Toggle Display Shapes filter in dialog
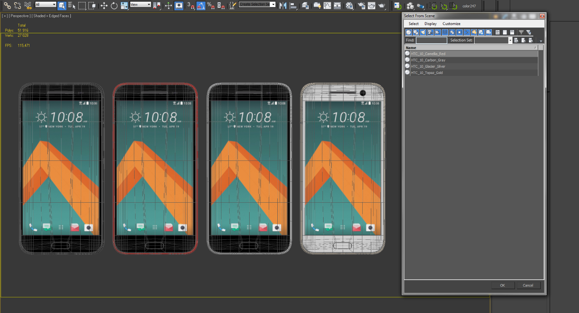Viewport: 579px width, 313px height. pyautogui.click(x=415, y=32)
